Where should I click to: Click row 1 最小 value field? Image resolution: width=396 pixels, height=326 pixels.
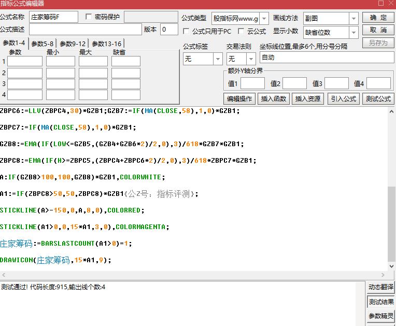click(x=61, y=61)
